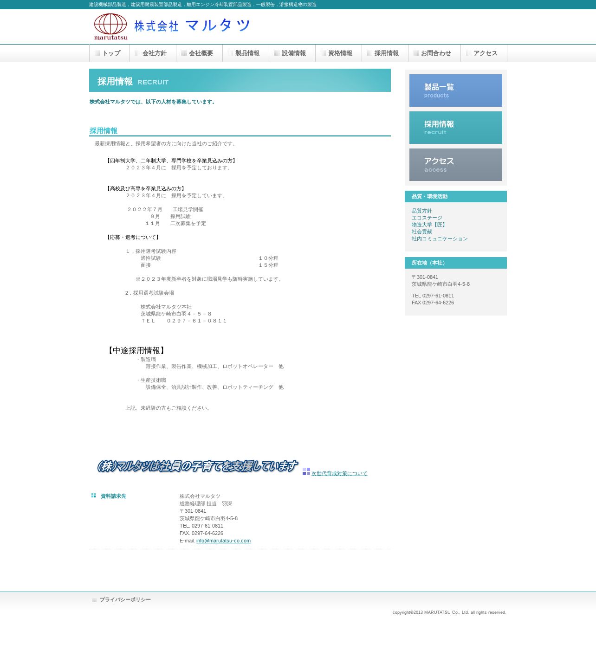The height and width of the screenshot is (651, 596).
Task: Select 採用情報 in the navigation bar
Action: coord(385,53)
